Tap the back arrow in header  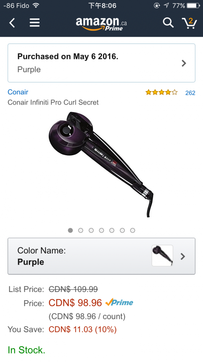pos(12,23)
